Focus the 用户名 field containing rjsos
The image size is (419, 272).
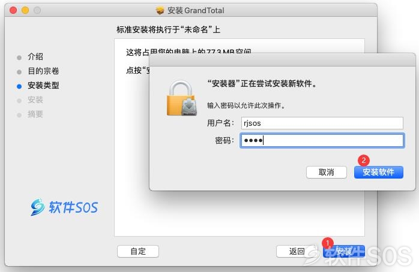[322, 123]
